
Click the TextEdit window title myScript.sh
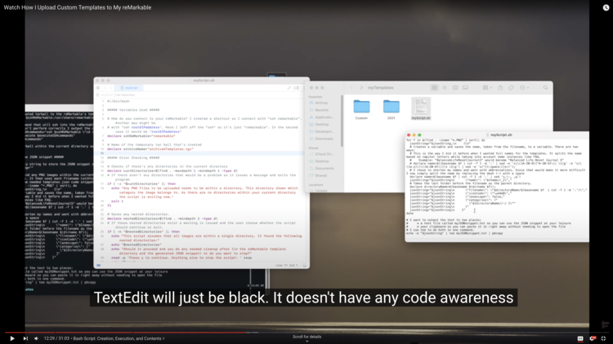[501, 135]
